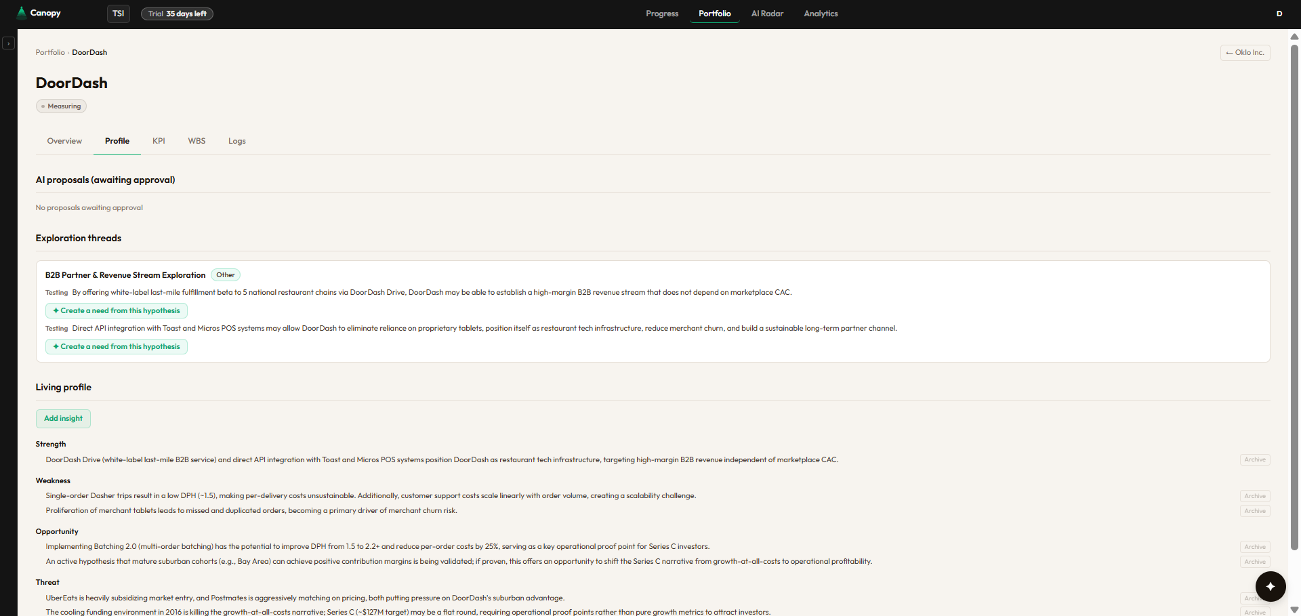Click the Weakness section label
Image resolution: width=1301 pixels, height=616 pixels.
point(53,480)
